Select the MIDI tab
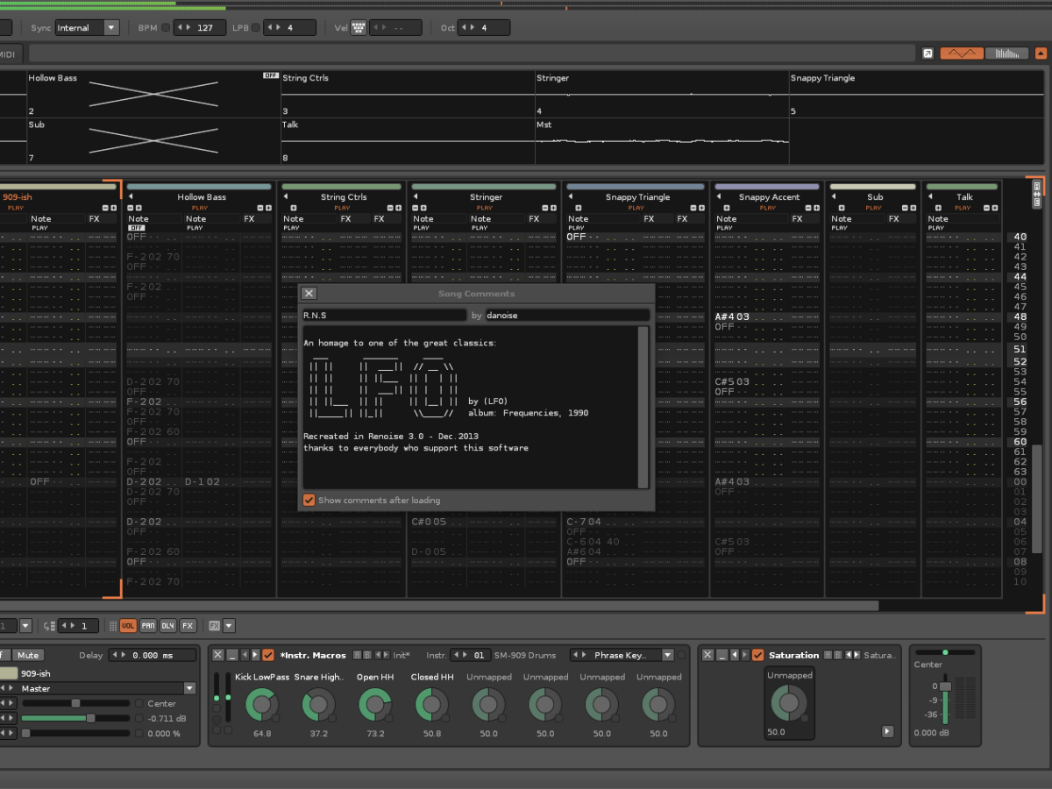Screen dimensions: 1052x789 [7, 54]
